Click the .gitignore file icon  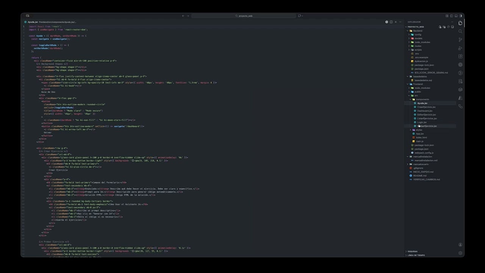411,168
